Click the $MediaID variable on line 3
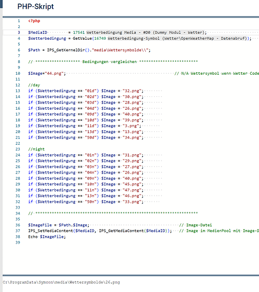Screen dimensions: 259x292 [x=38, y=33]
